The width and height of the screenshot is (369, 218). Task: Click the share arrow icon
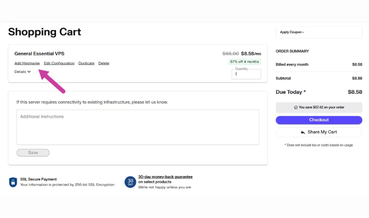(x=302, y=132)
